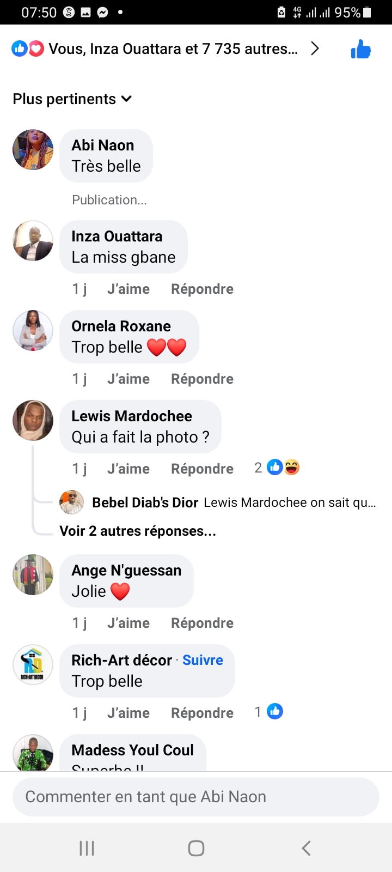Tap Ornela Roxane's profile photo

(33, 331)
